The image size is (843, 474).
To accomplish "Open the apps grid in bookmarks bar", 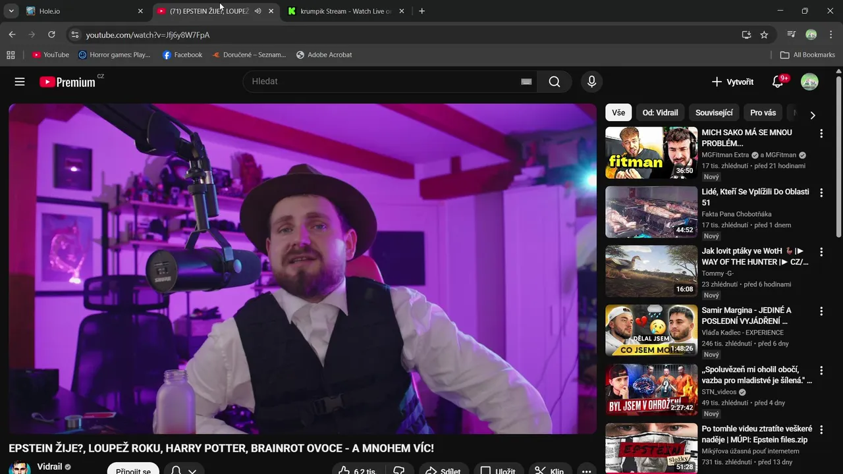I will [x=11, y=55].
